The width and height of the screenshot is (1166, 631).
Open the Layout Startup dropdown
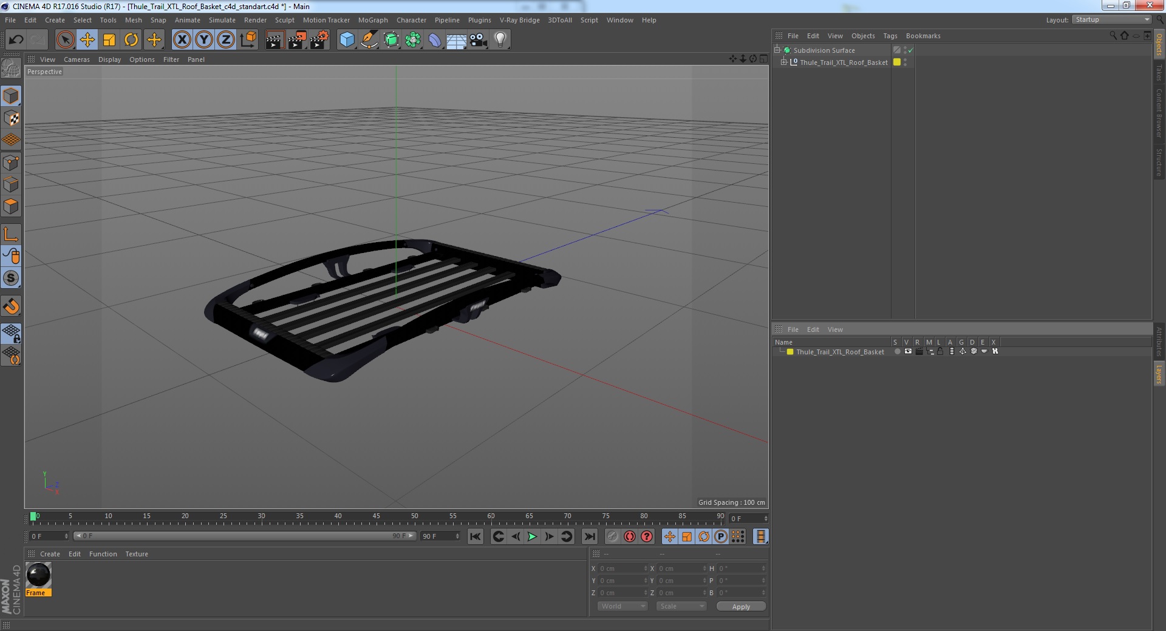point(1112,20)
